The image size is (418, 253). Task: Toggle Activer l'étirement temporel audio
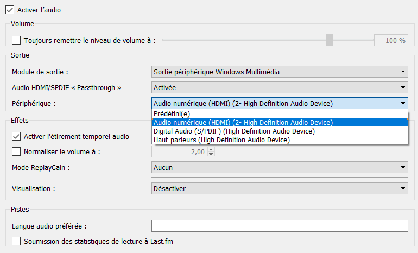click(16, 136)
